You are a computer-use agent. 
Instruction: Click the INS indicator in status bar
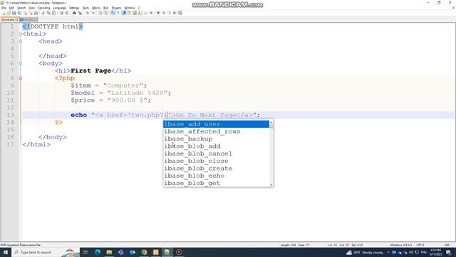tap(447, 245)
